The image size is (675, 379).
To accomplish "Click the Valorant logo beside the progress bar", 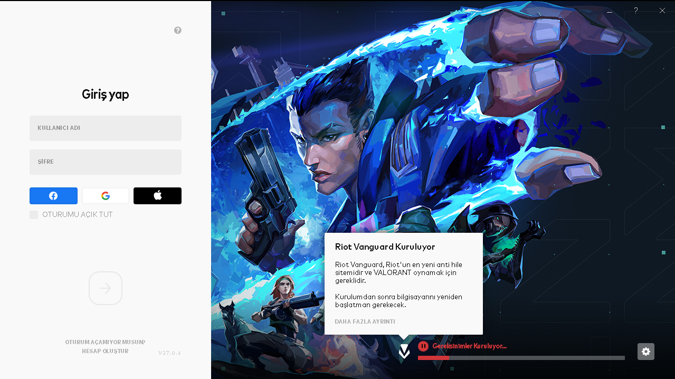I will point(404,352).
